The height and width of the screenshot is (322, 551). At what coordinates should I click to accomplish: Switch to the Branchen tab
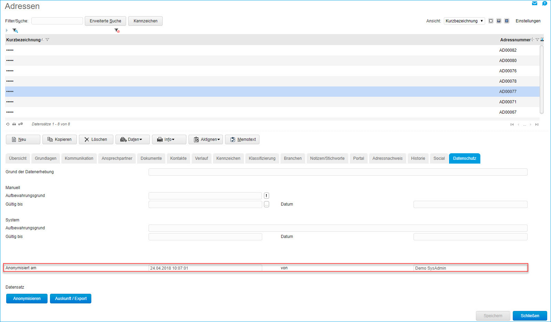(x=293, y=158)
